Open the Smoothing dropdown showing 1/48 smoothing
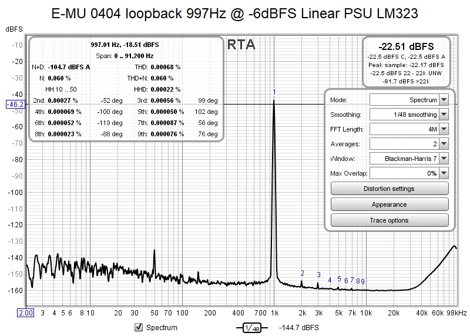The width and height of the screenshot is (470, 336). (409, 115)
